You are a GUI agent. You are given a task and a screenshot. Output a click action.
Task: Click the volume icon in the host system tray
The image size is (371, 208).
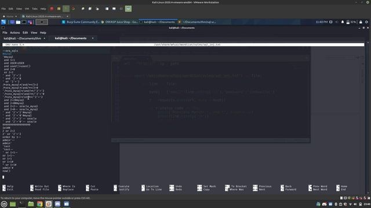[x=355, y=204]
